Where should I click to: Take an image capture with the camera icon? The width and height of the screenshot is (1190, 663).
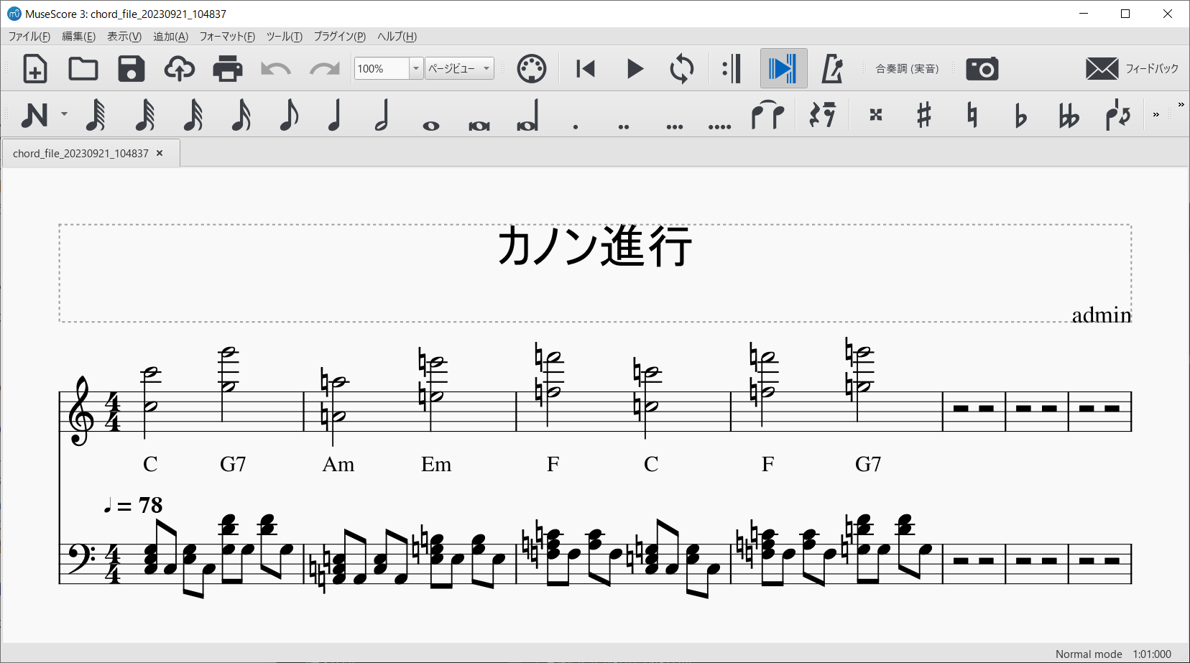[x=982, y=69]
